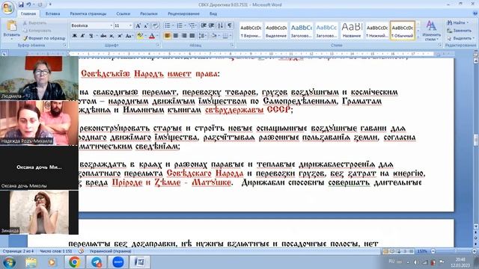Open Ссылки ribbon tab
This screenshot has height=269, width=479.
(x=123, y=13)
